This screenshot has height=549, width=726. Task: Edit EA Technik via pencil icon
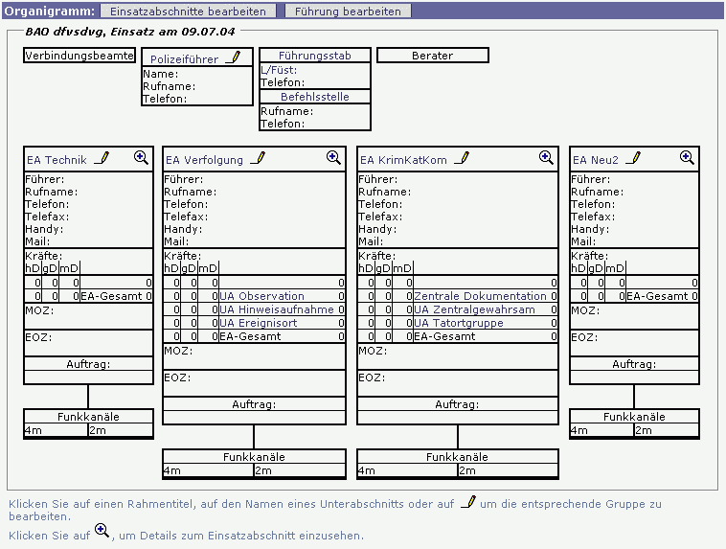103,159
